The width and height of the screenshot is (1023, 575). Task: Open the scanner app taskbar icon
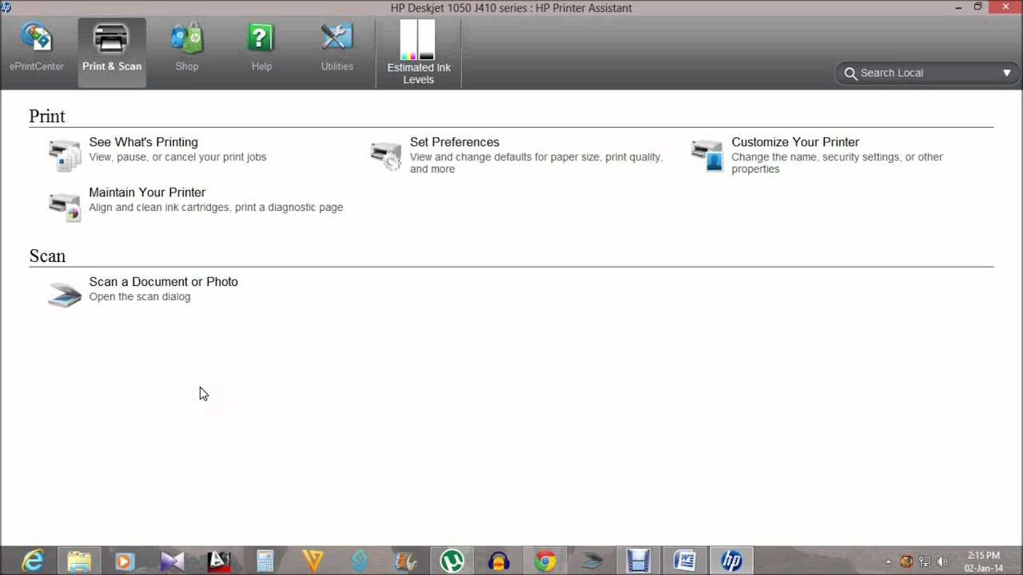592,561
